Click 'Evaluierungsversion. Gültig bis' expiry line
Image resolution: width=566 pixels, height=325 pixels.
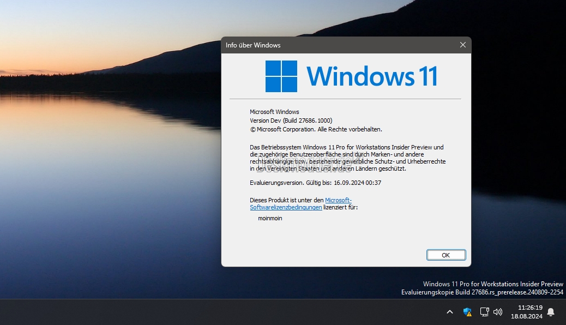click(x=316, y=183)
